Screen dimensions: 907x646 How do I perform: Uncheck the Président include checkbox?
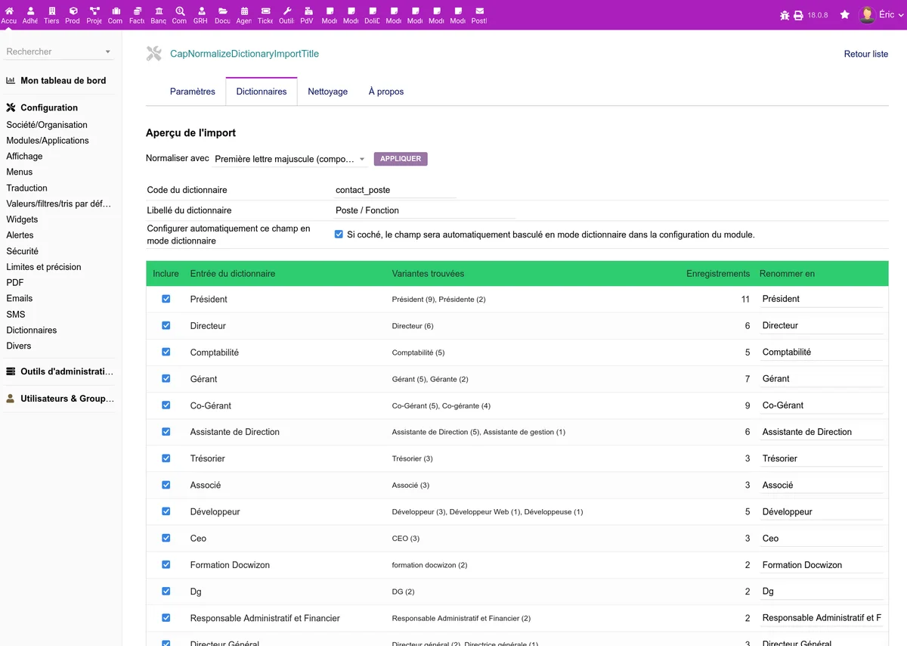click(x=166, y=299)
